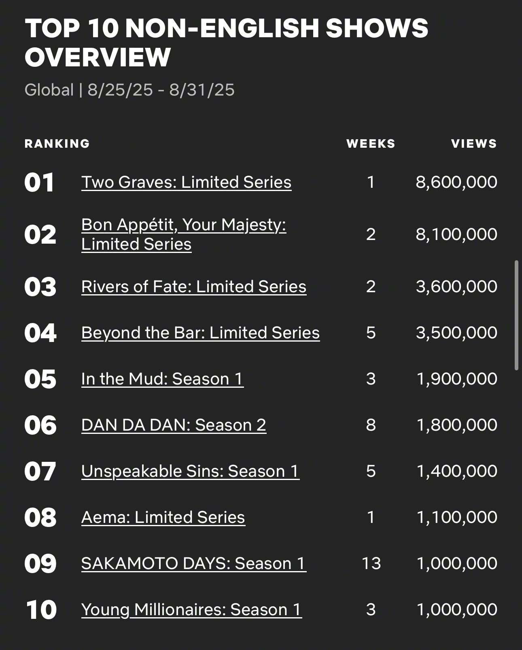Open Aema: Limited Series link
This screenshot has width=522, height=650.
(x=163, y=518)
